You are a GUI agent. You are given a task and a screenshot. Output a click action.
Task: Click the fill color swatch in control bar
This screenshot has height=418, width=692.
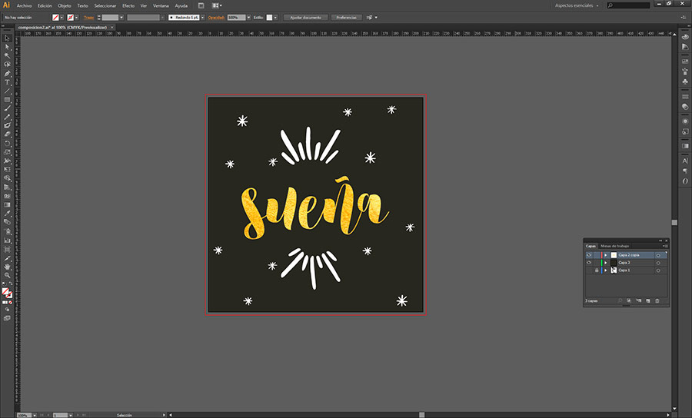pos(56,17)
